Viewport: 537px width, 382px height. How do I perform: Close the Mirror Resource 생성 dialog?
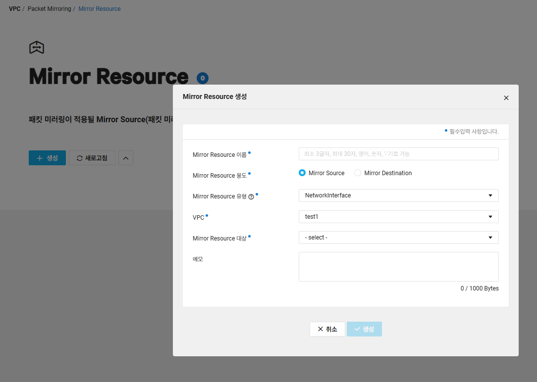coord(506,98)
